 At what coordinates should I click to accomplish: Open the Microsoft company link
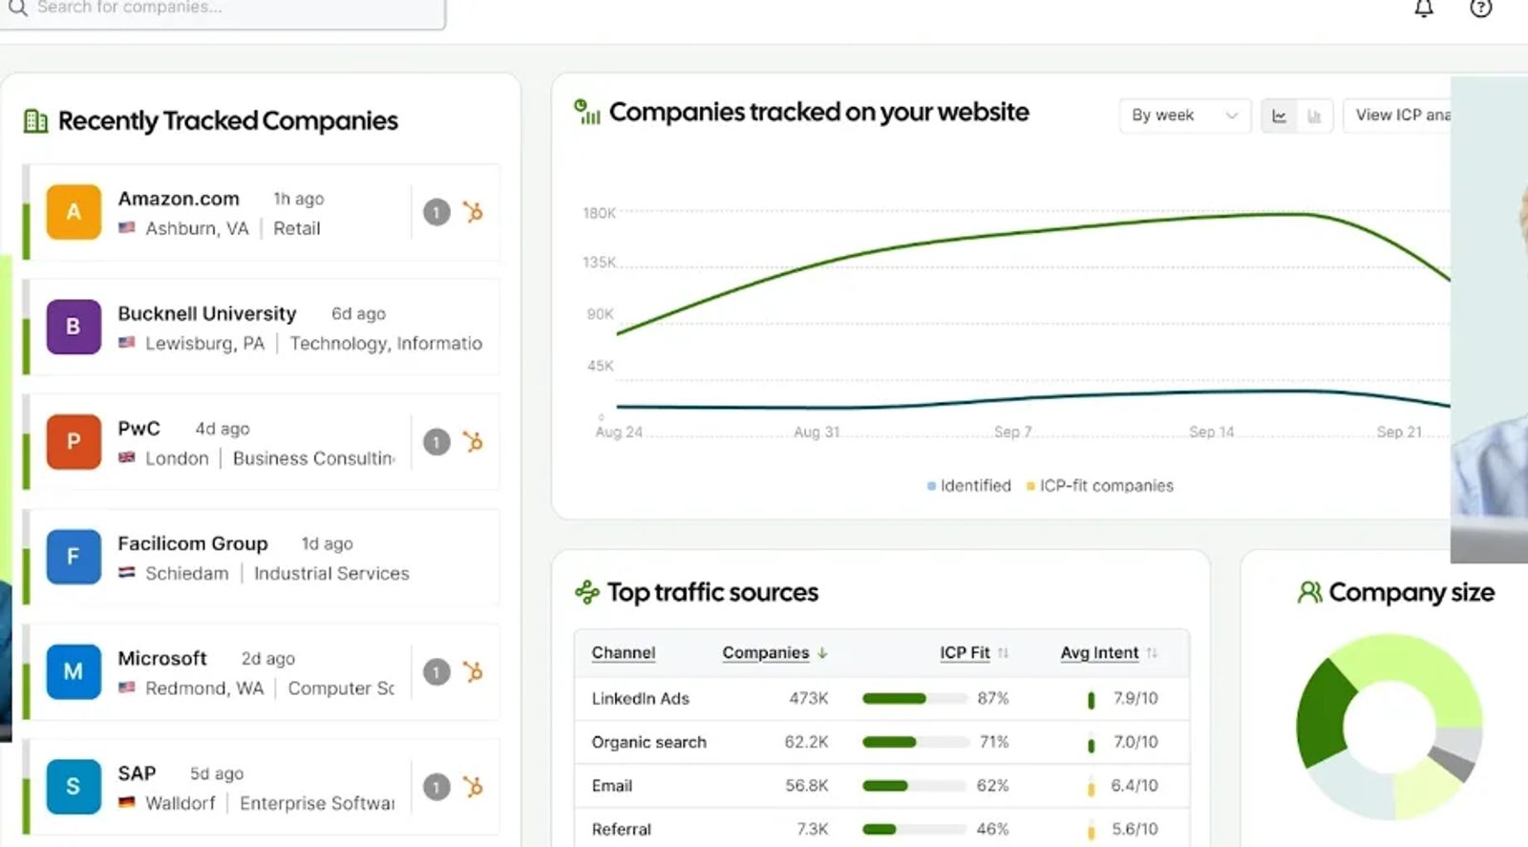point(162,658)
